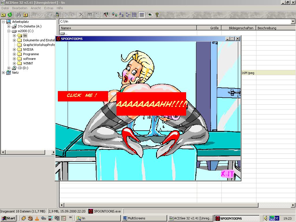Screen dimensions: 296x222
Task: Launch VLC cone icon in quick launch
Action: coord(37,218)
